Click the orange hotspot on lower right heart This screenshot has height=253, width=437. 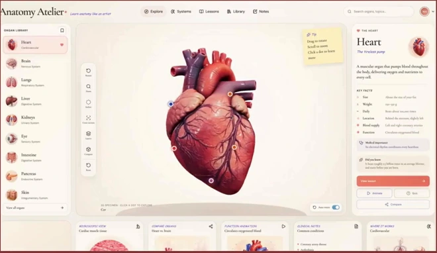(234, 147)
